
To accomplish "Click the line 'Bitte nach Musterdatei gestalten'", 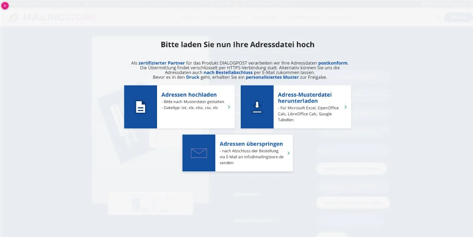I will pyautogui.click(x=193, y=102).
